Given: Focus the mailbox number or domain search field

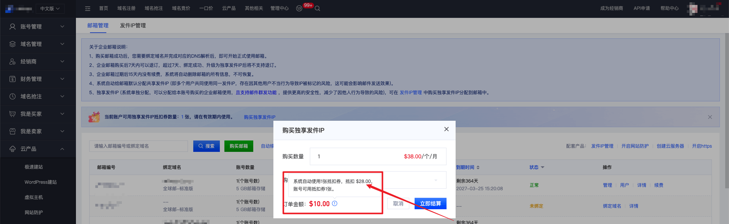Looking at the screenshot, I should pos(138,146).
